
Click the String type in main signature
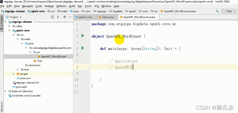tap(149, 49)
